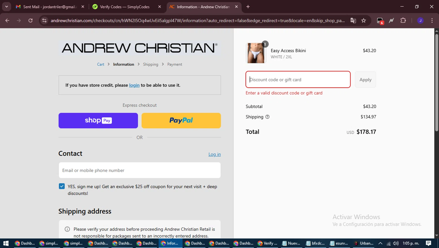Open the Urban... taskbar app

coord(363,243)
